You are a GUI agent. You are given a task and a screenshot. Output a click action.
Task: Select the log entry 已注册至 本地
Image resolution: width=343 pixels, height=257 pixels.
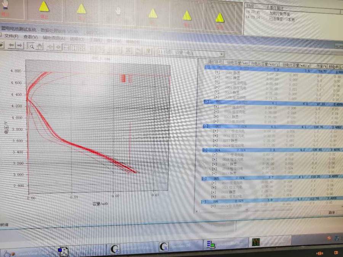(x=282, y=19)
